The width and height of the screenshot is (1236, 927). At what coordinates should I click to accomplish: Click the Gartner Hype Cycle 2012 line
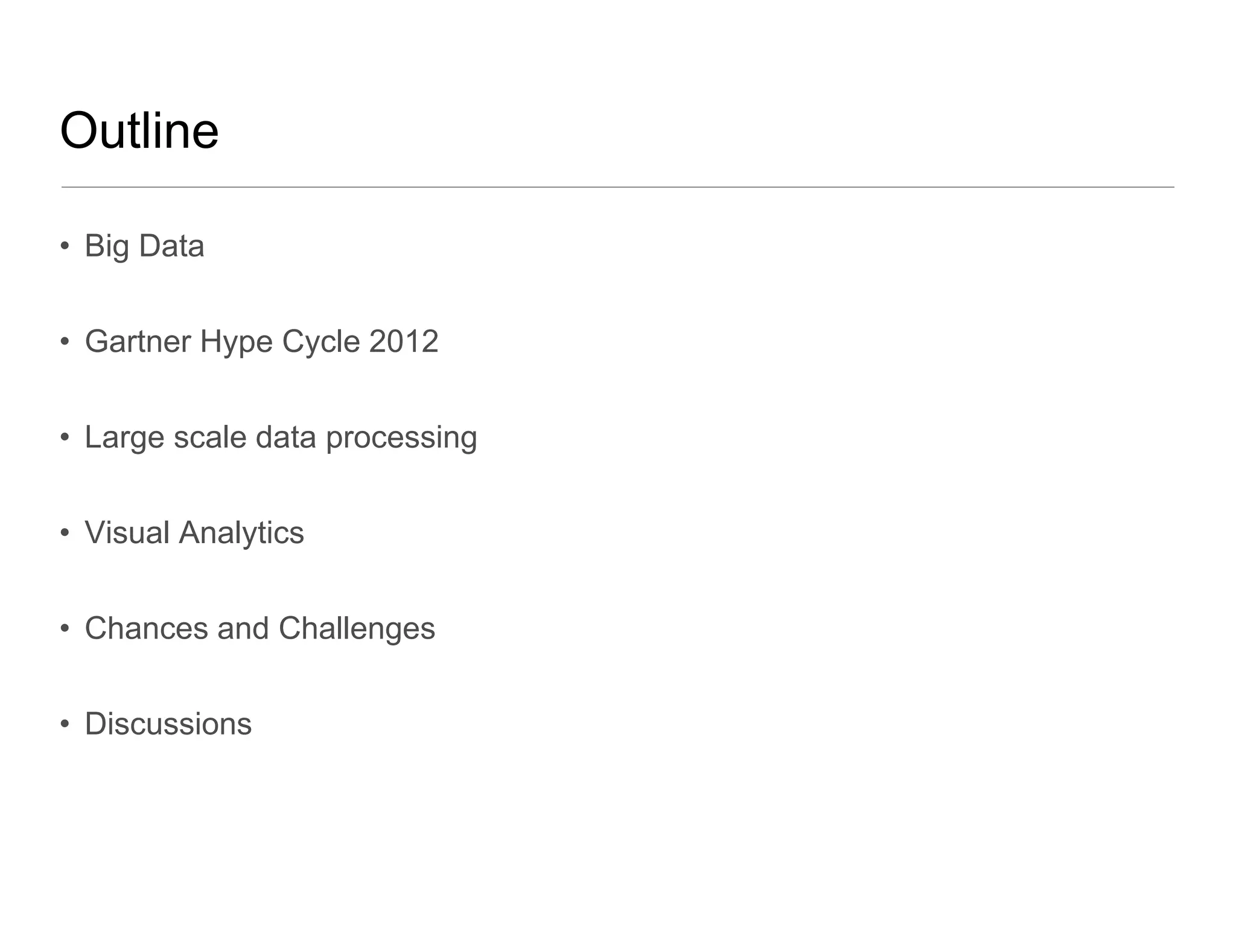tap(261, 341)
